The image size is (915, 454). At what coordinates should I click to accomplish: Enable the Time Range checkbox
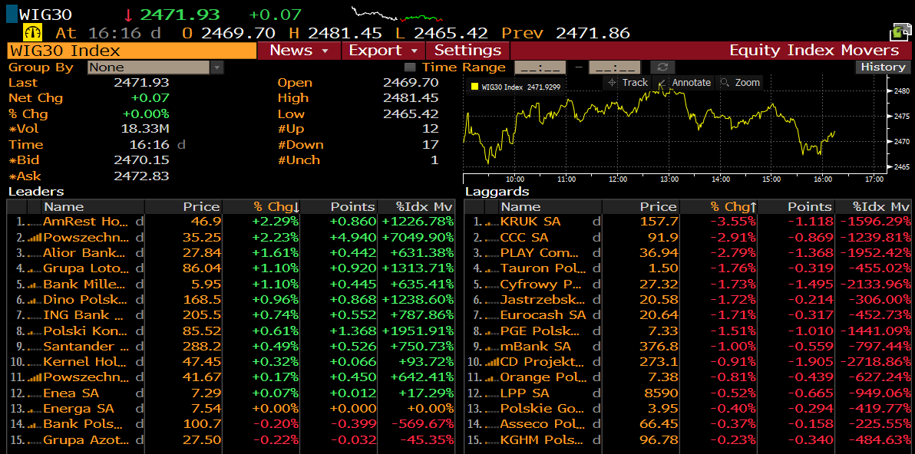click(410, 67)
